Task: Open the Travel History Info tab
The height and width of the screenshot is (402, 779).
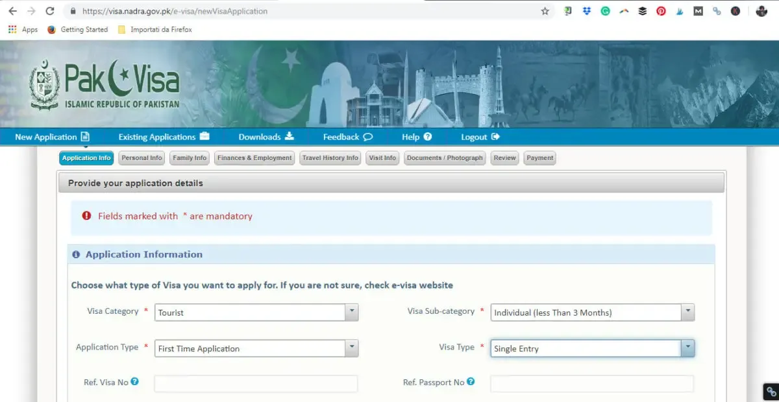Action: pyautogui.click(x=330, y=158)
